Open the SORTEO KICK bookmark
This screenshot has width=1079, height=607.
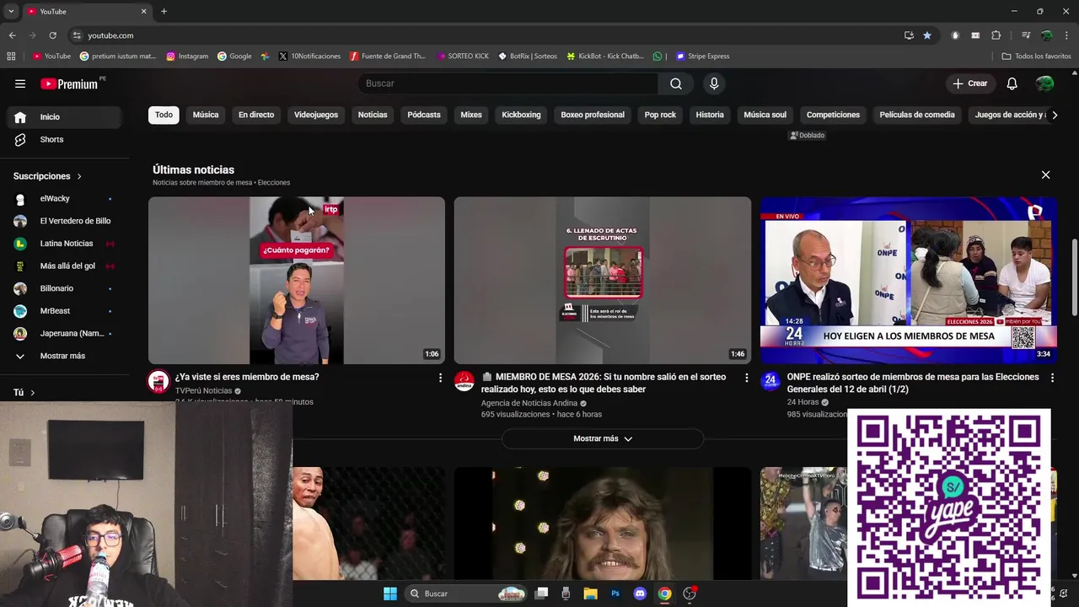[463, 56]
